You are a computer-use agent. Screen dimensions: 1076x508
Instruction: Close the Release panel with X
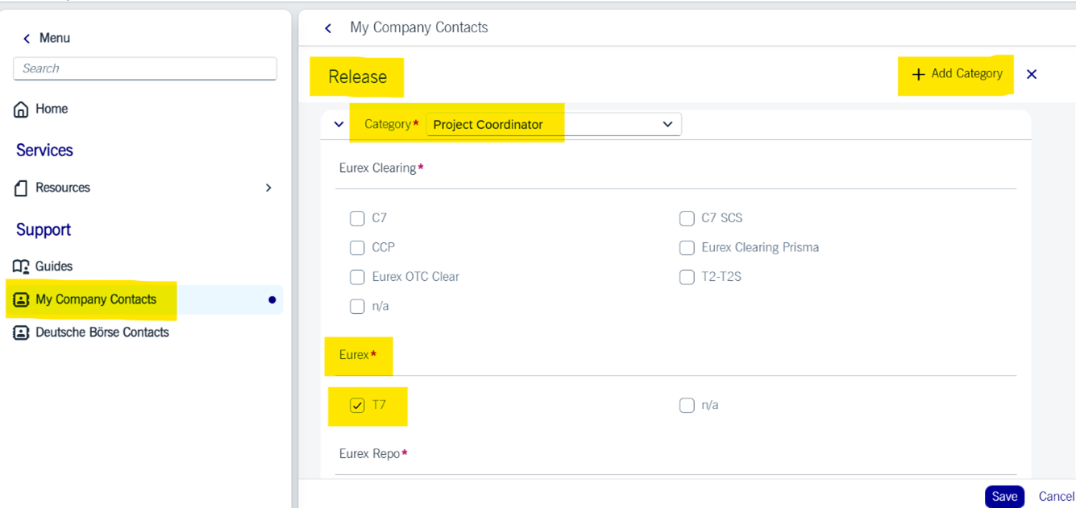point(1032,74)
